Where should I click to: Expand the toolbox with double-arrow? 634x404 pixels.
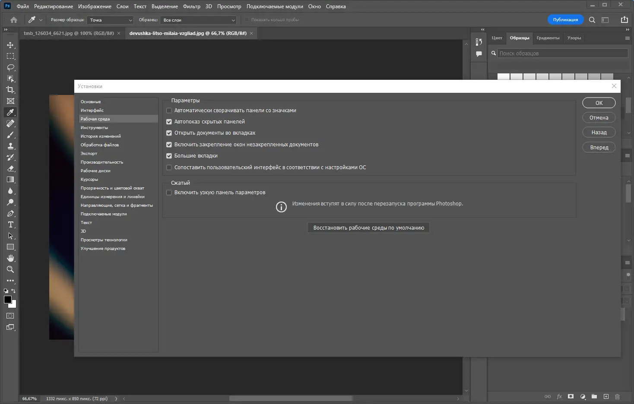coord(6,29)
